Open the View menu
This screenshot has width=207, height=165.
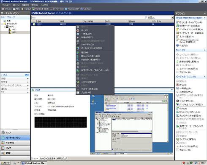(x=16, y=5)
